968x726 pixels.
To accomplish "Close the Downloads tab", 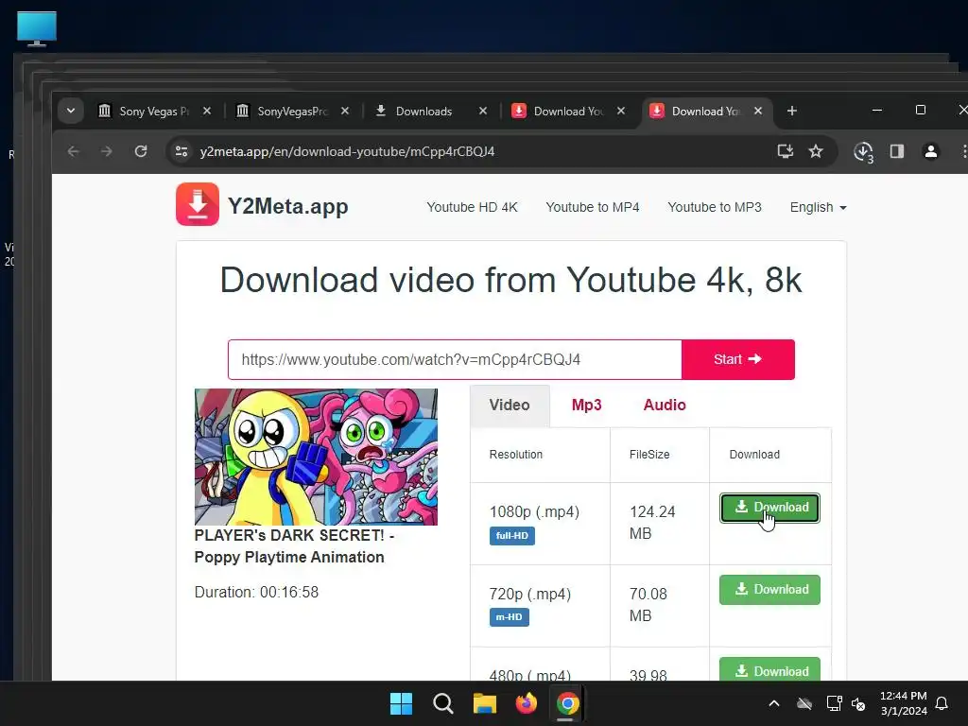I will (483, 112).
